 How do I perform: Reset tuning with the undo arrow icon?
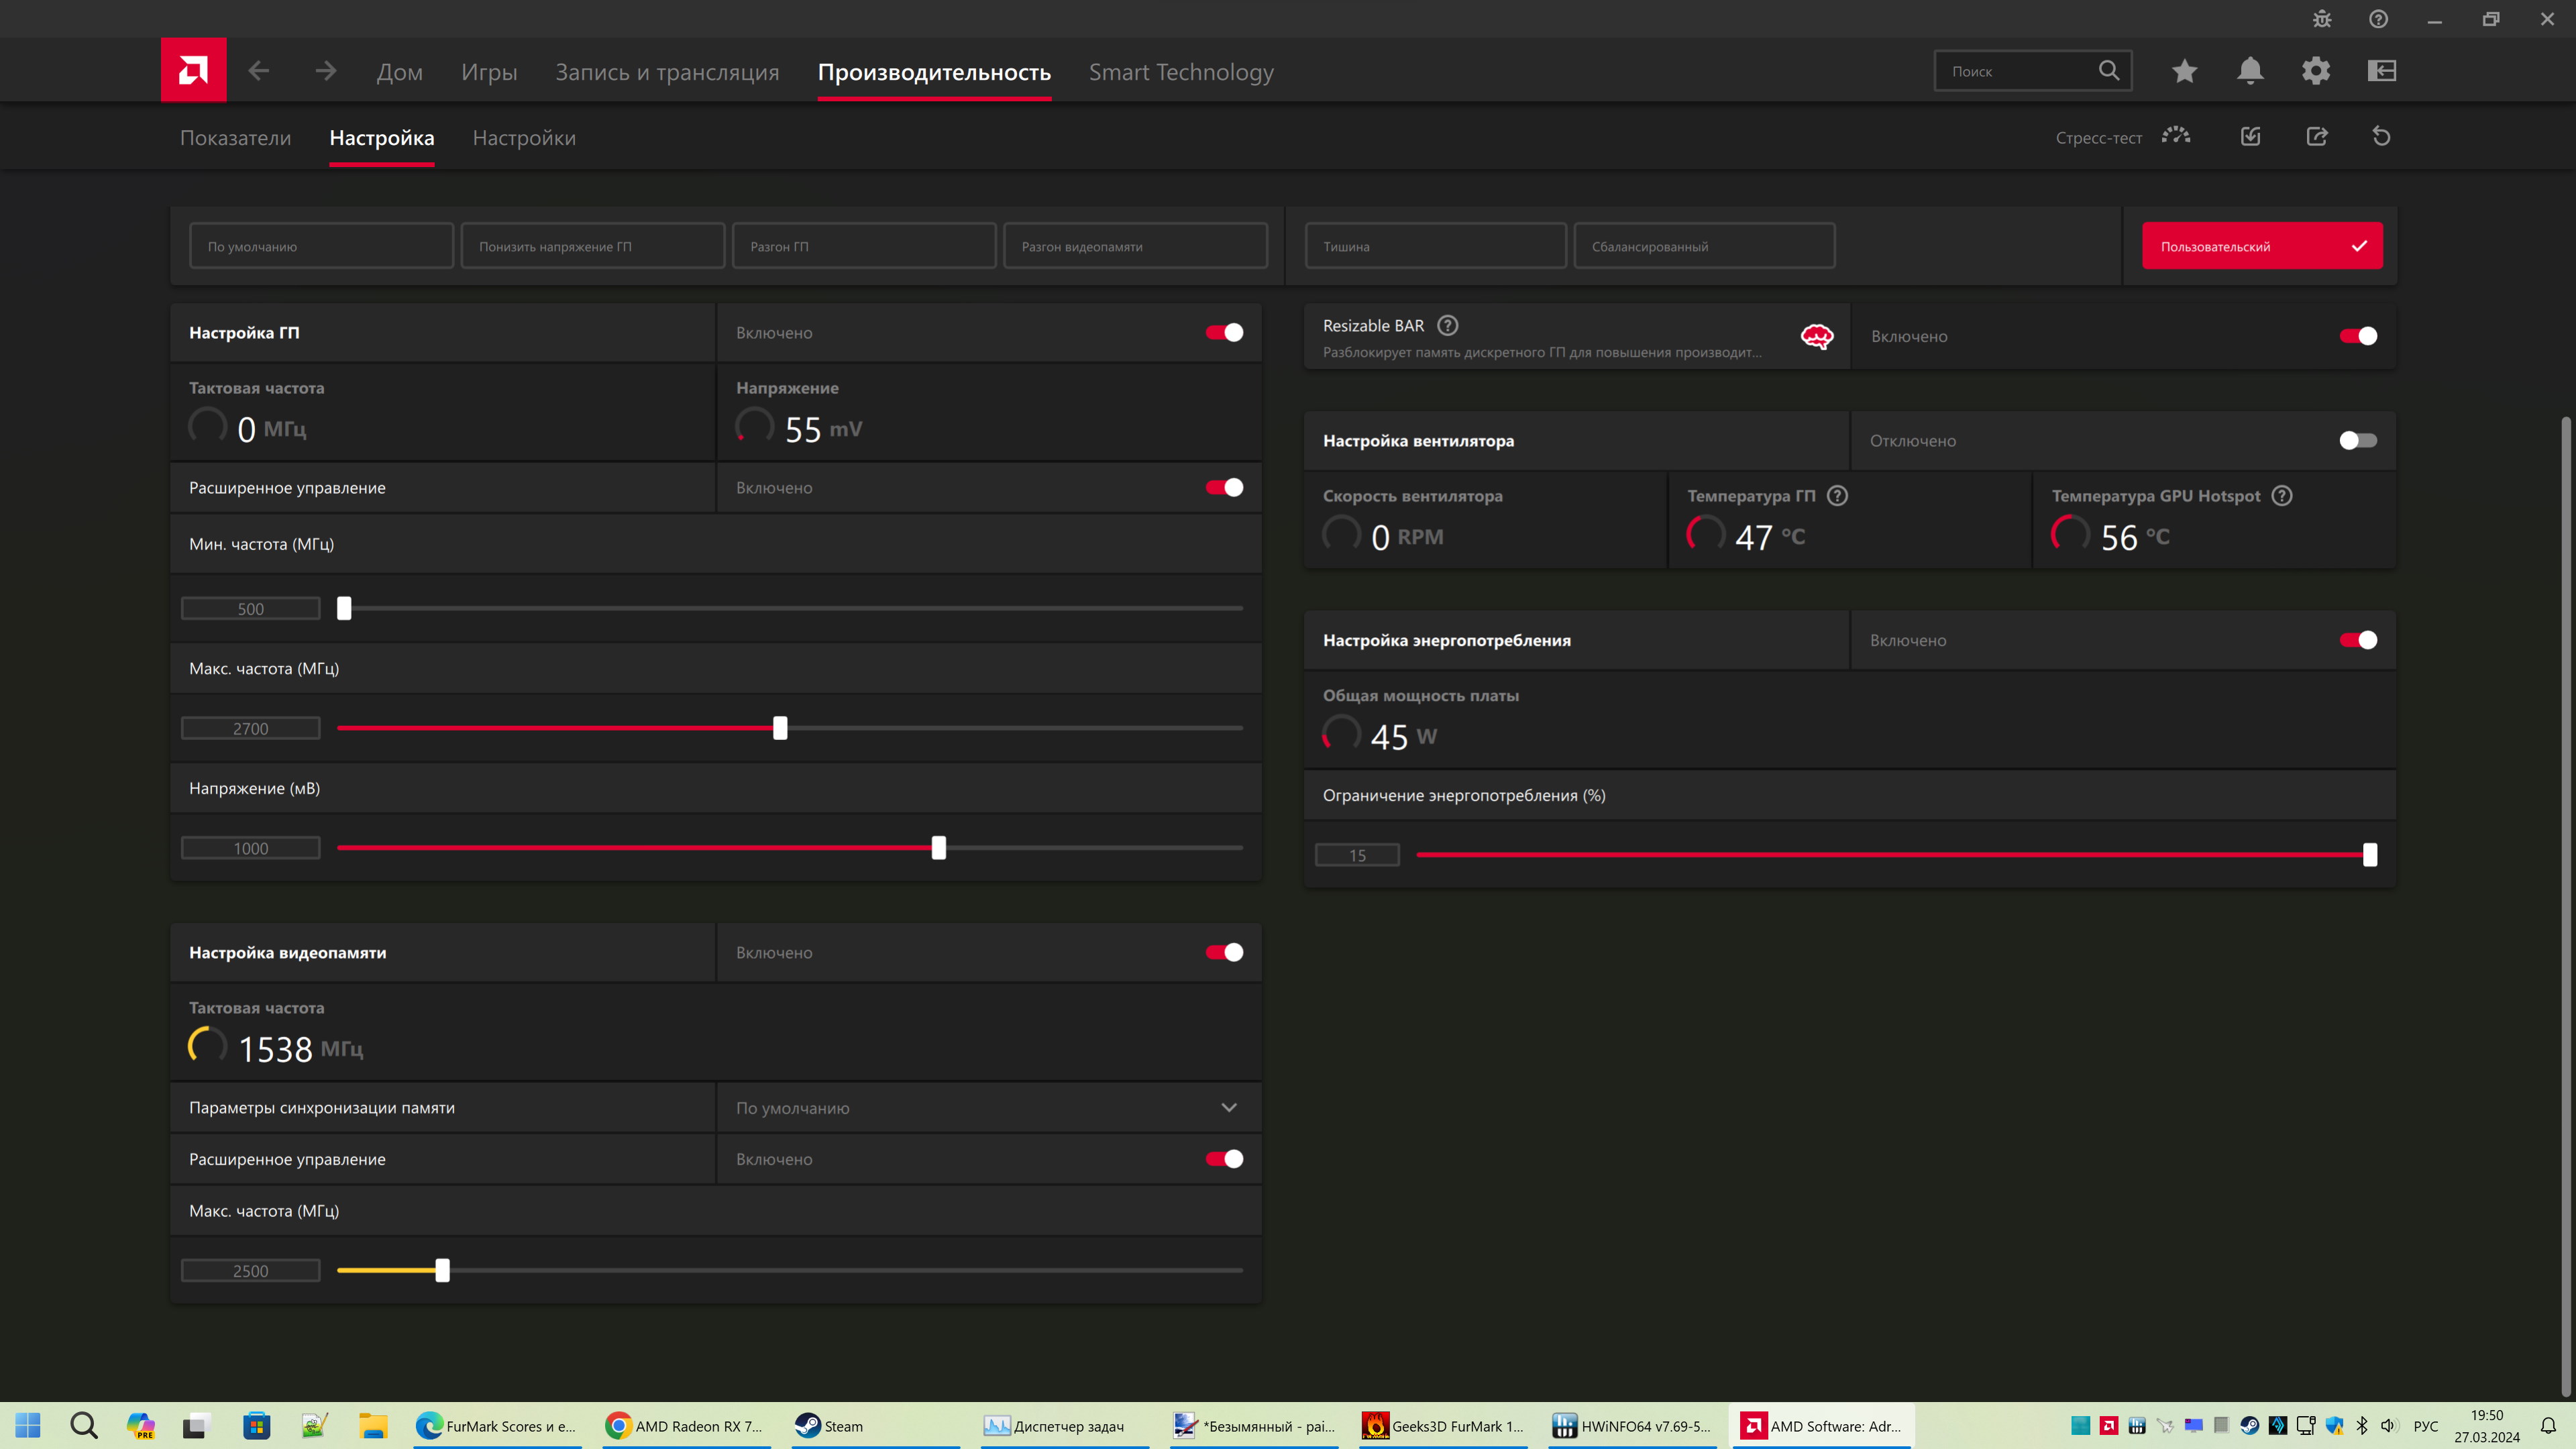pos(2381,137)
